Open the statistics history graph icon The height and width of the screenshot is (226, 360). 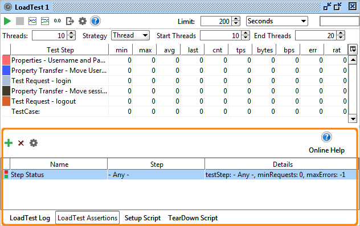point(45,21)
